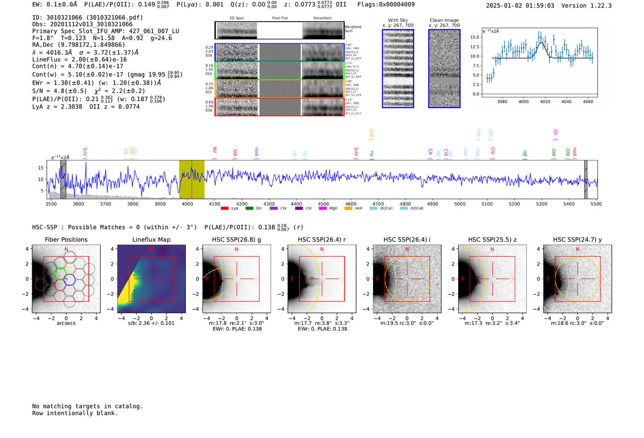
Task: Click the s/b: 2.36 +/- 0.101 caption
Action: tap(151, 323)
